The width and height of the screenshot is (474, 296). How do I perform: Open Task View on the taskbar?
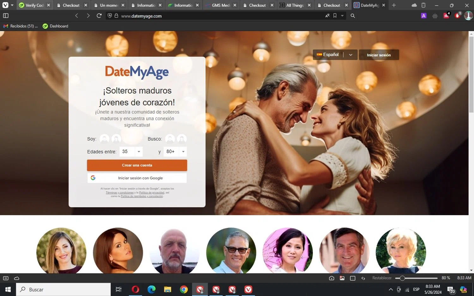tap(118, 289)
